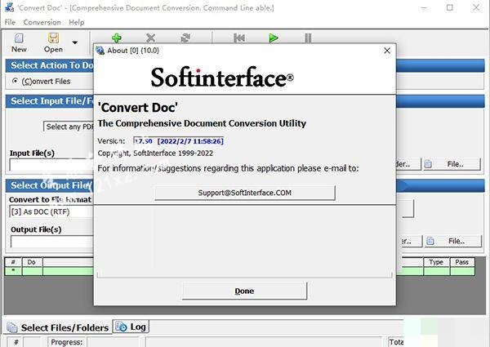The width and height of the screenshot is (490, 347).
Task: Open the File menu
Action: click(x=10, y=22)
